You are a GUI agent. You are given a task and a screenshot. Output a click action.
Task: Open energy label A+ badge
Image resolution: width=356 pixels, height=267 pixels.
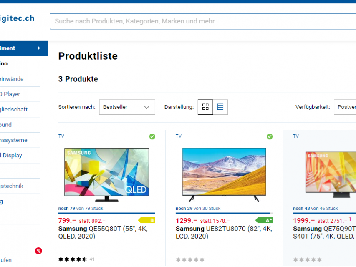264,220
